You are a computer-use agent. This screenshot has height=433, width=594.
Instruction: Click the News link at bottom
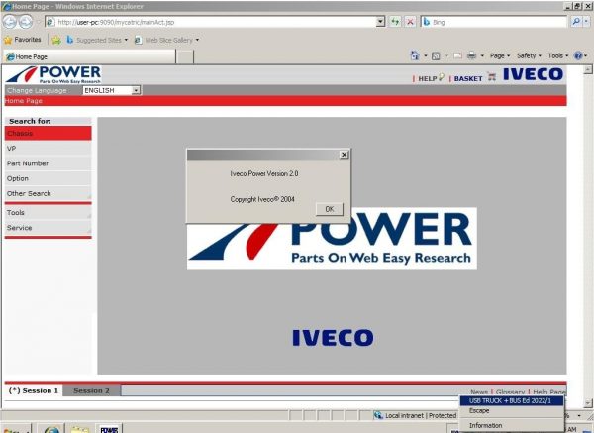pos(479,391)
